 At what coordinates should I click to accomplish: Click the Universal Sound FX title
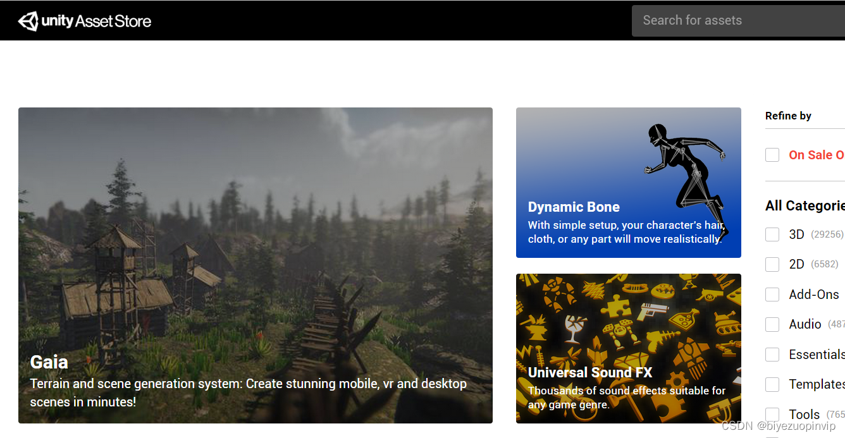590,372
